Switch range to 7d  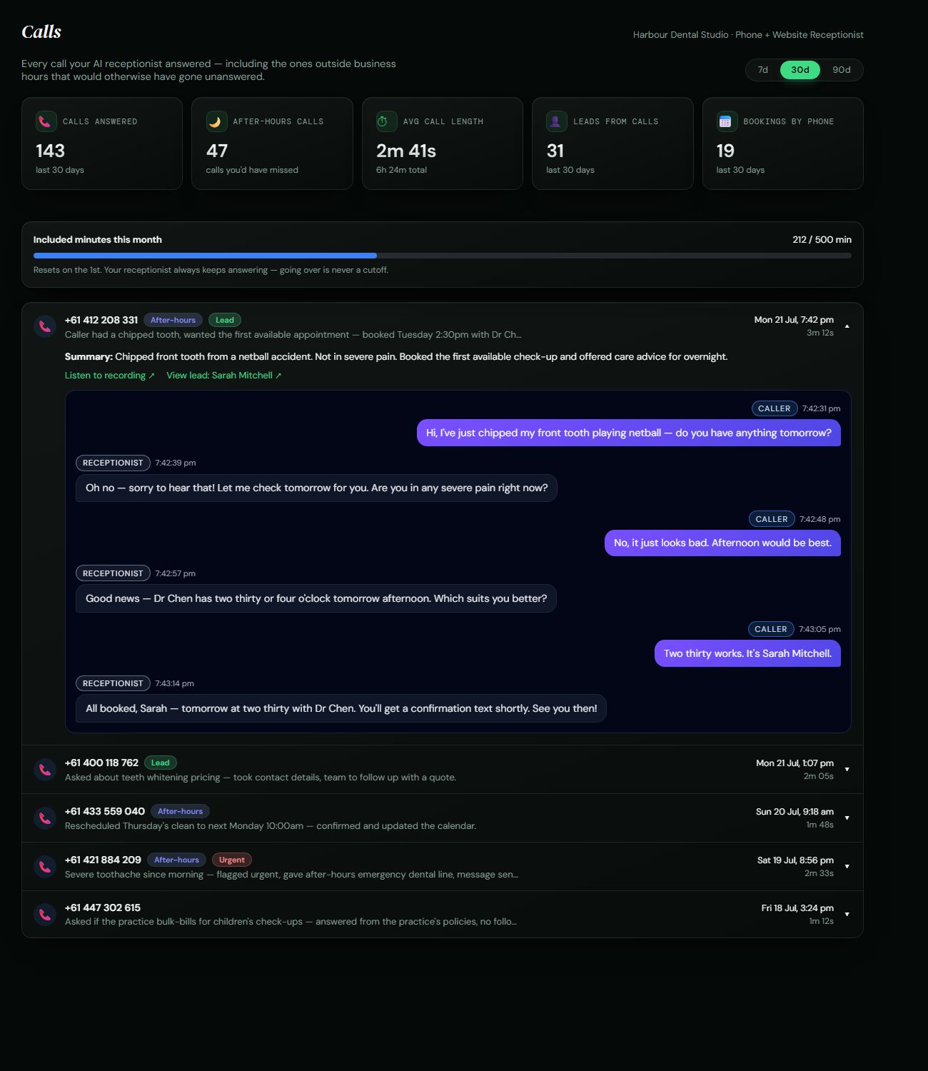(x=763, y=70)
